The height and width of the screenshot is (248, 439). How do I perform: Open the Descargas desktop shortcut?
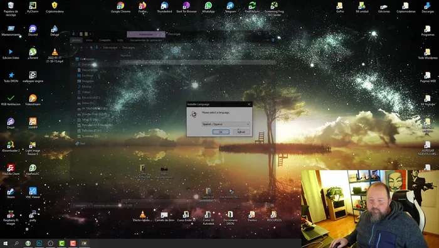tap(428, 7)
